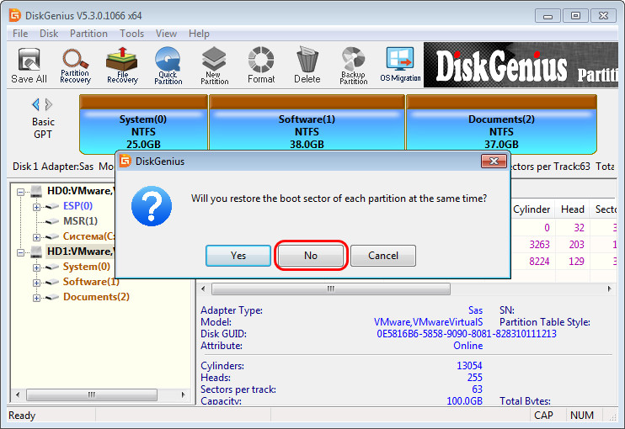Select the Quick Partition icon

168,66
